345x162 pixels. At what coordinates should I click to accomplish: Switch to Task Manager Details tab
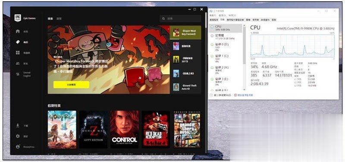(265, 19)
